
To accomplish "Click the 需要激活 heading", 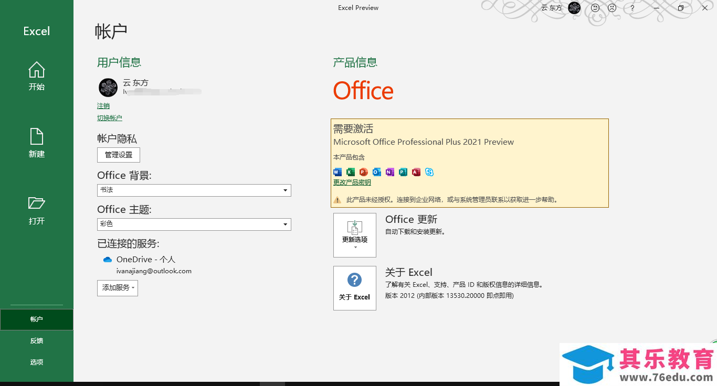I will coord(353,128).
